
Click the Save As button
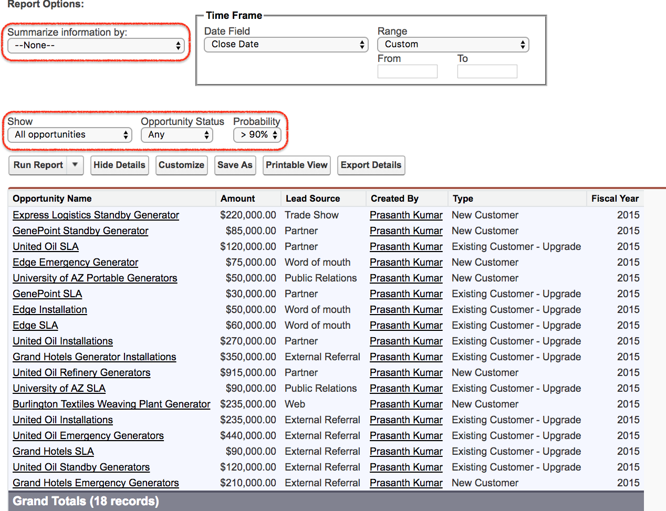click(x=235, y=165)
